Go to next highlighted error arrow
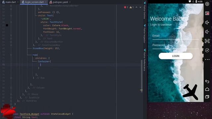Viewport: 212px width, 119px height. pos(140,7)
